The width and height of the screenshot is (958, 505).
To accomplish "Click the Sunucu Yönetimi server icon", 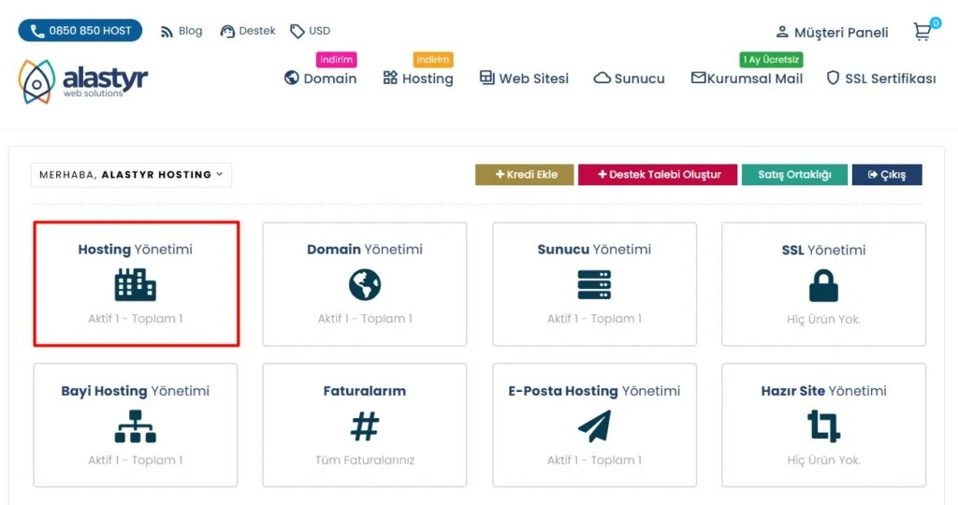I will (x=594, y=284).
